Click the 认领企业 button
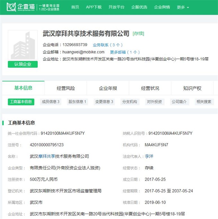Screen dimensions: 218x219 coord(23,64)
